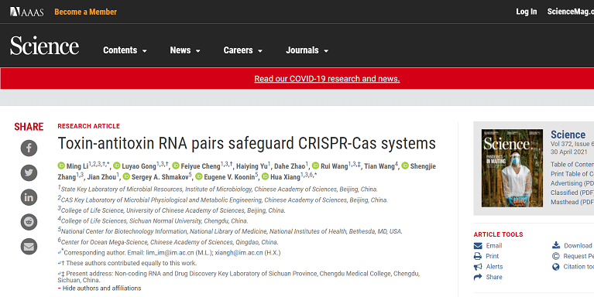Click Log In in the header
This screenshot has height=297, width=594.
pos(526,12)
